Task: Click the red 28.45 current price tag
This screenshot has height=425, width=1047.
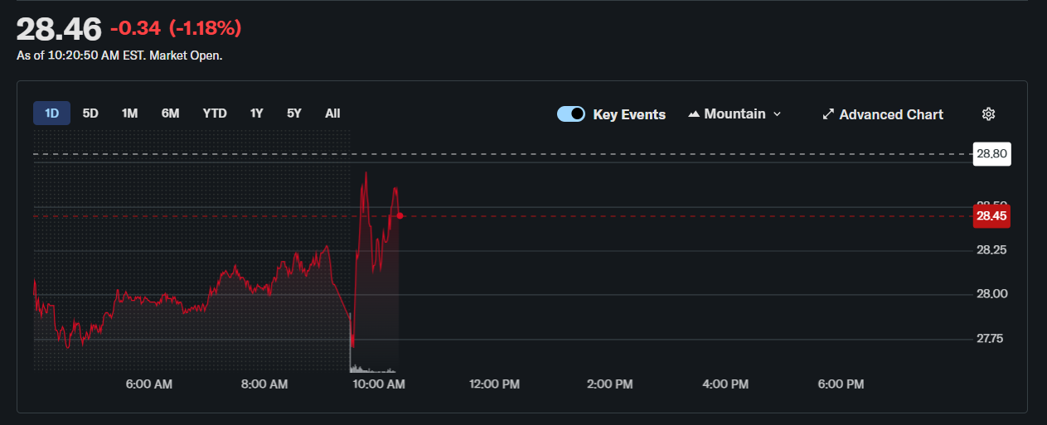Action: [991, 216]
